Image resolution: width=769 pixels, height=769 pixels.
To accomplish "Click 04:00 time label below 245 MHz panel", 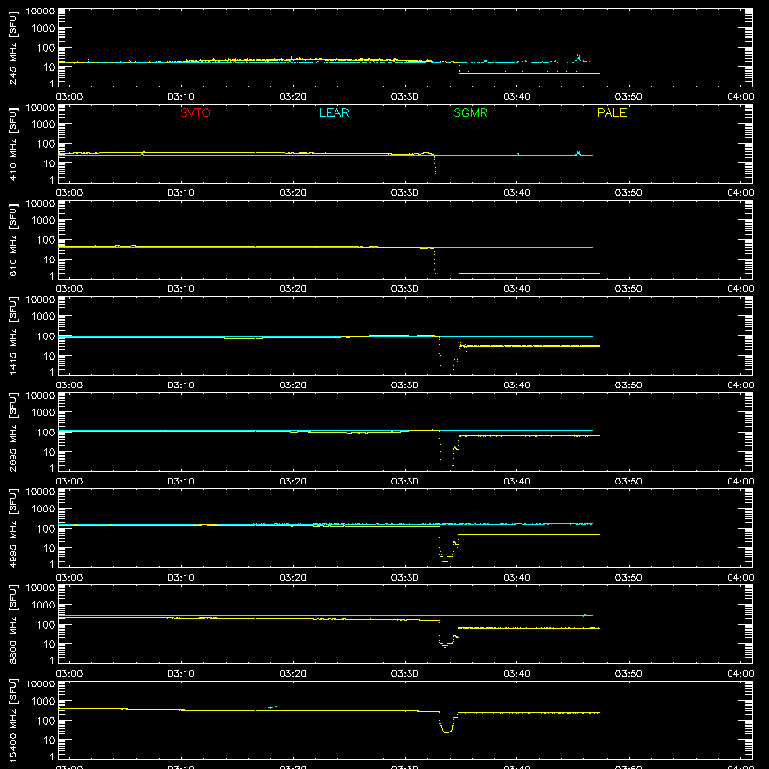I will click(740, 97).
